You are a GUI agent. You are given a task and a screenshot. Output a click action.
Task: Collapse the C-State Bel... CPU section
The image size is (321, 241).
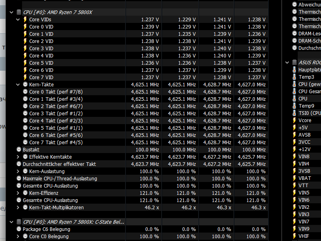point(12,222)
